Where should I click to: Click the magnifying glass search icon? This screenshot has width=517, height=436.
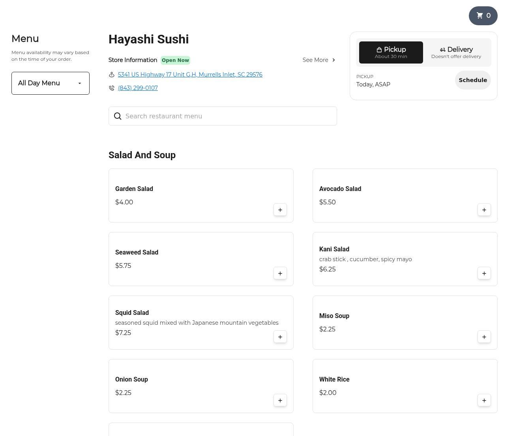click(118, 116)
